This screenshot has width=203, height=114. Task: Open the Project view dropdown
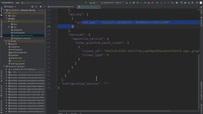click(10, 7)
